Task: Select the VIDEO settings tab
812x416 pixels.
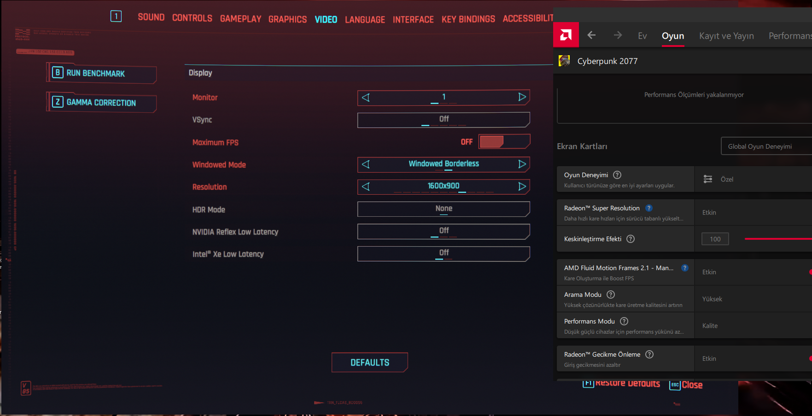Action: click(326, 19)
